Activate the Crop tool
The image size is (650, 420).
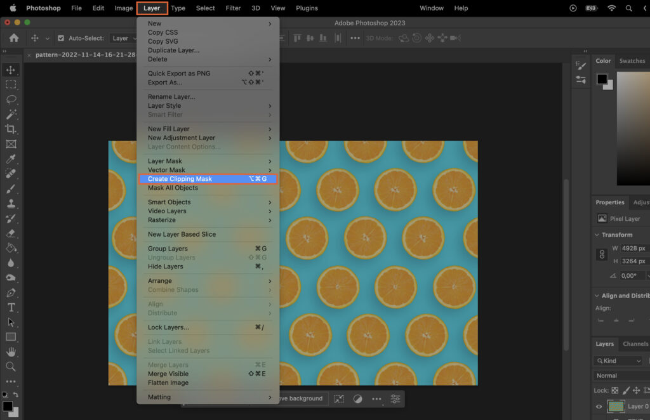coord(11,128)
